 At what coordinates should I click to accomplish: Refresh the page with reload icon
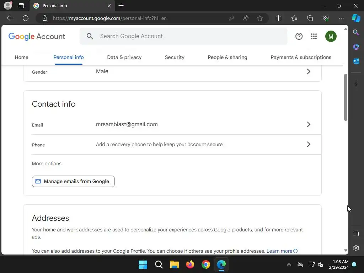tap(26, 18)
